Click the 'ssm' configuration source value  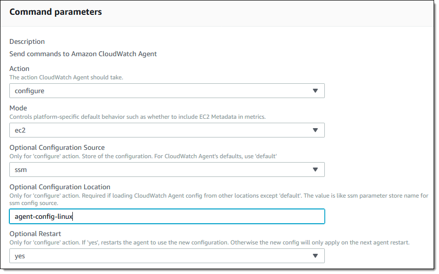[x=22, y=170]
